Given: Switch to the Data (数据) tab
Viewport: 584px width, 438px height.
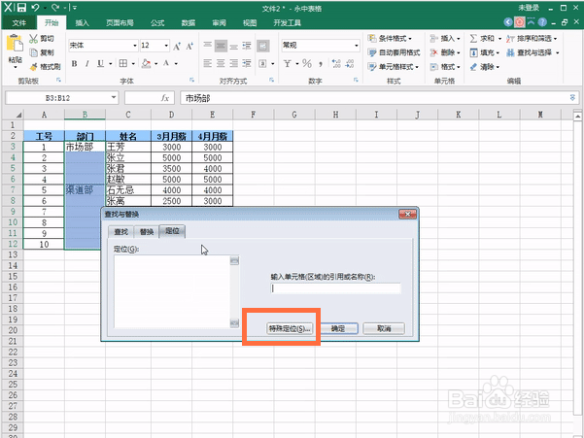Looking at the screenshot, I should click(x=189, y=22).
